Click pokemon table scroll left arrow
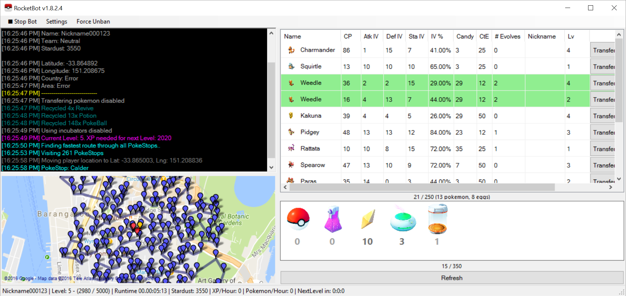The image size is (626, 296). [x=285, y=187]
